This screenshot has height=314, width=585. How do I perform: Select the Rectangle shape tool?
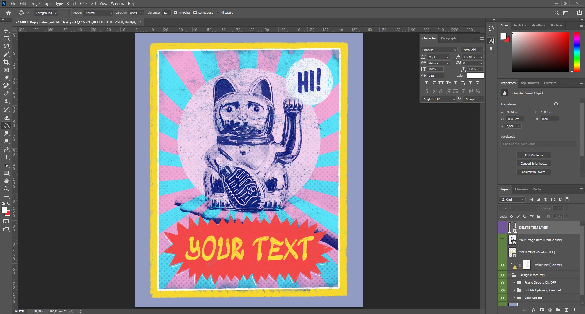tap(6, 173)
